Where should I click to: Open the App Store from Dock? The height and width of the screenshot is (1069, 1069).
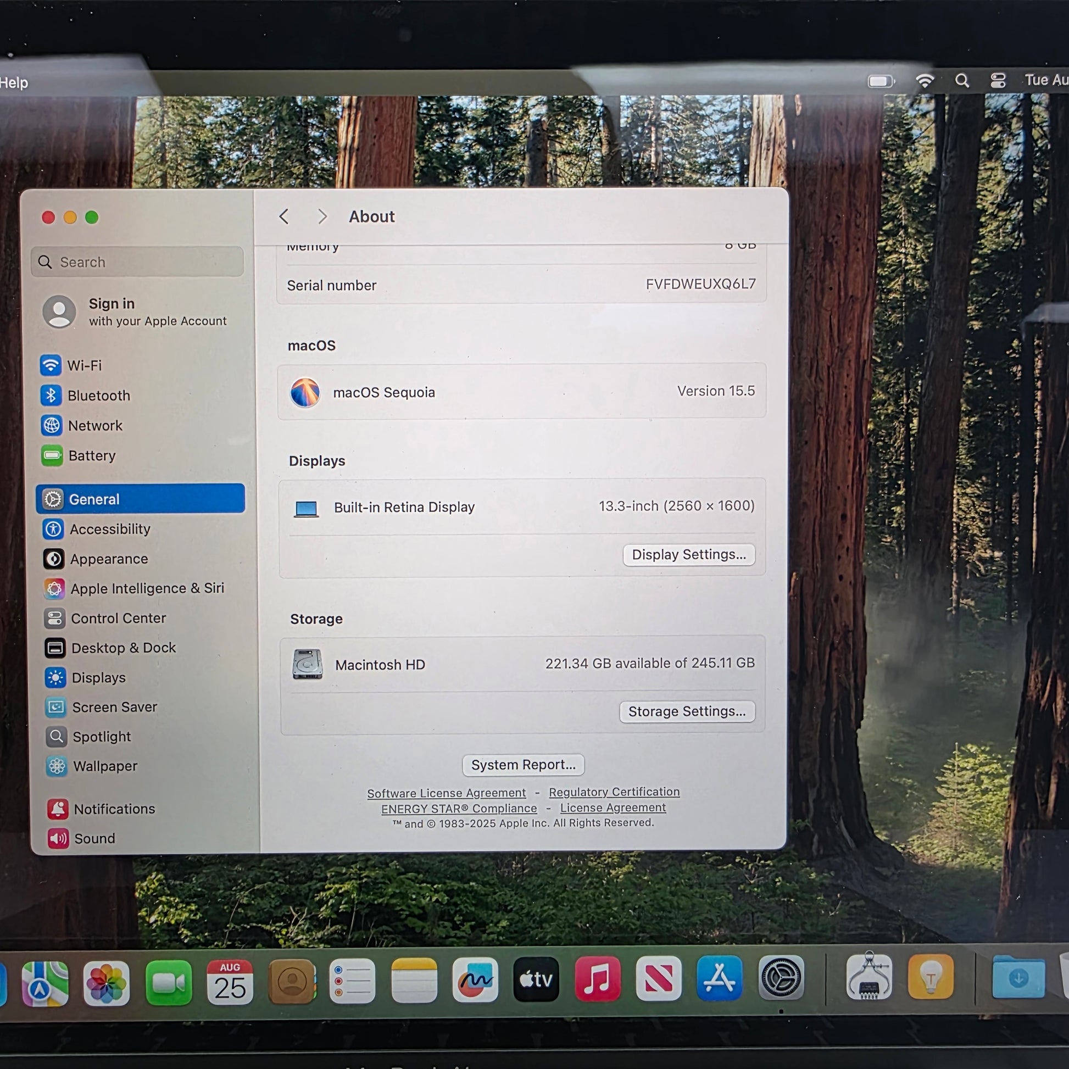[x=720, y=978]
